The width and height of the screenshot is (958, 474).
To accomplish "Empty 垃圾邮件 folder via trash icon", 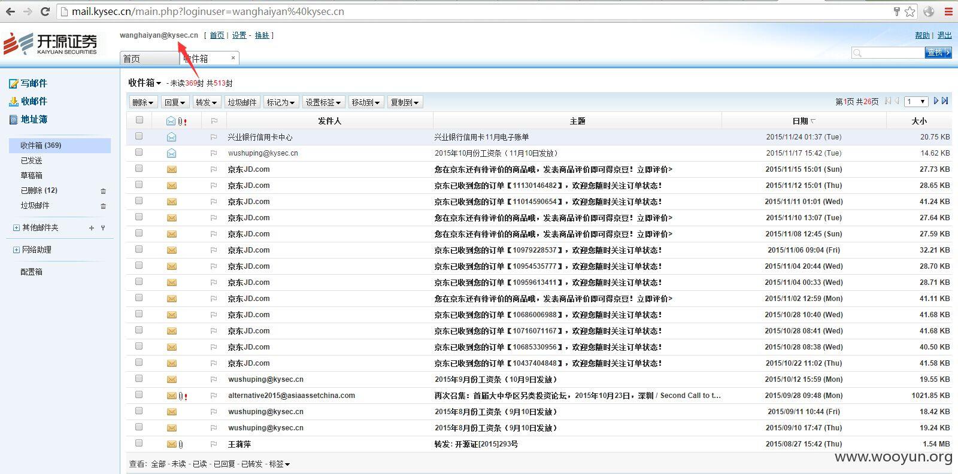I will [x=103, y=206].
